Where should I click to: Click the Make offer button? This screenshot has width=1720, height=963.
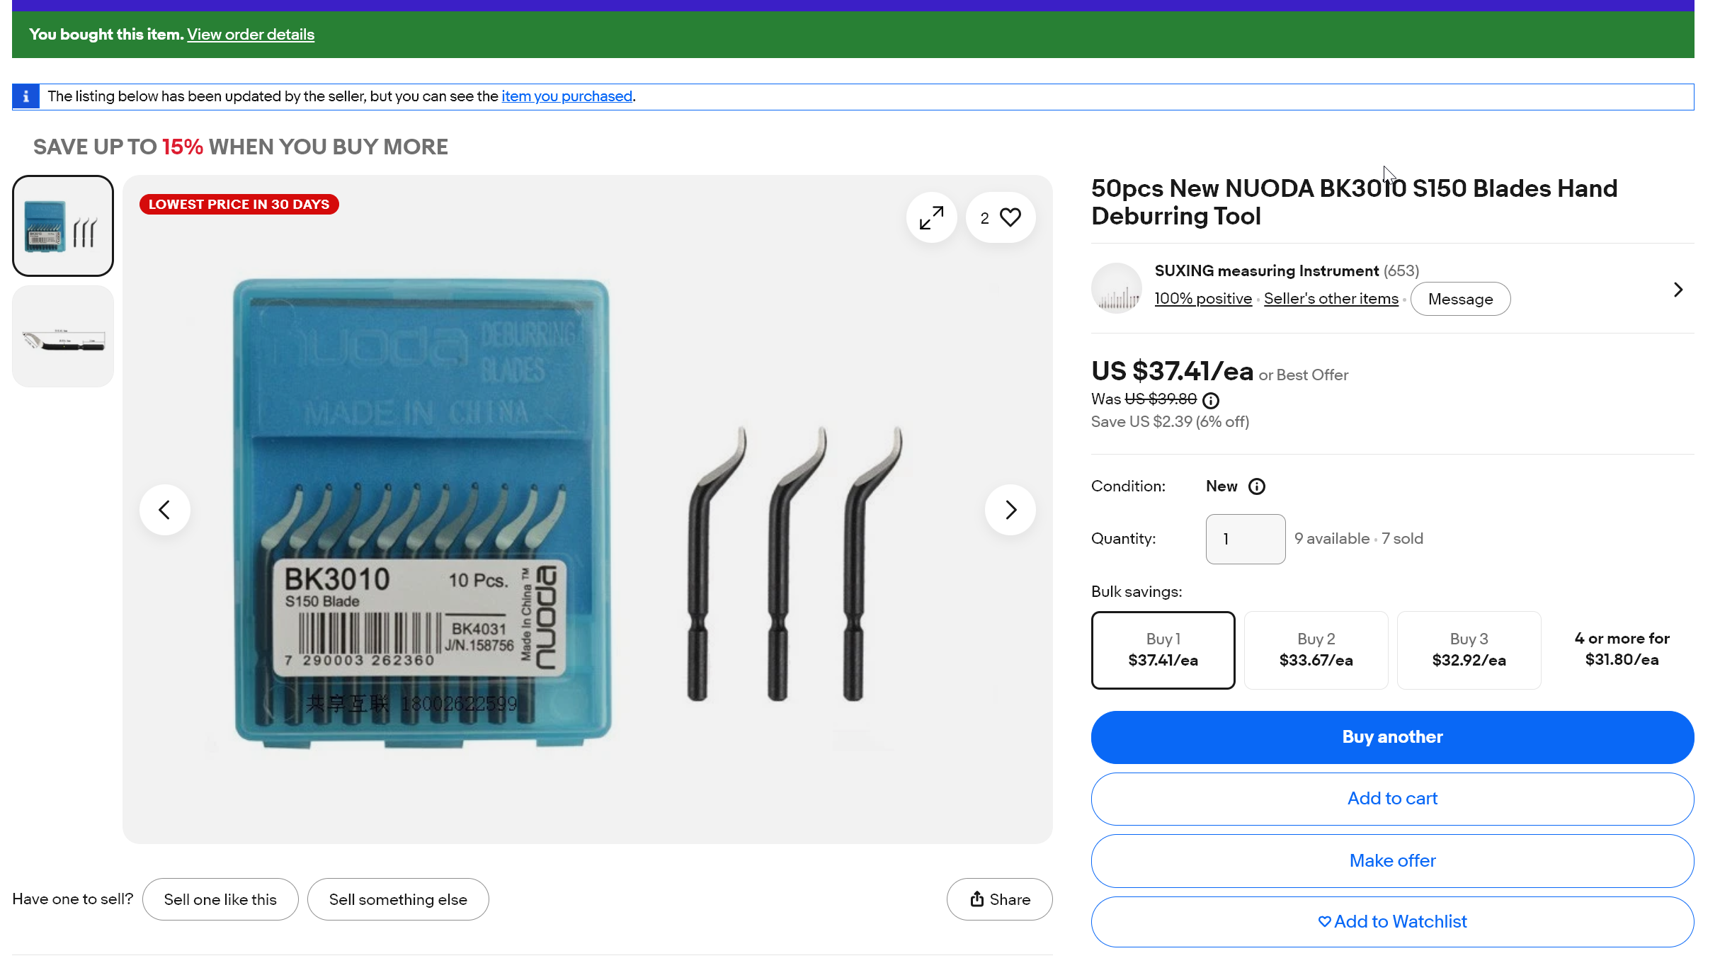[1393, 861]
